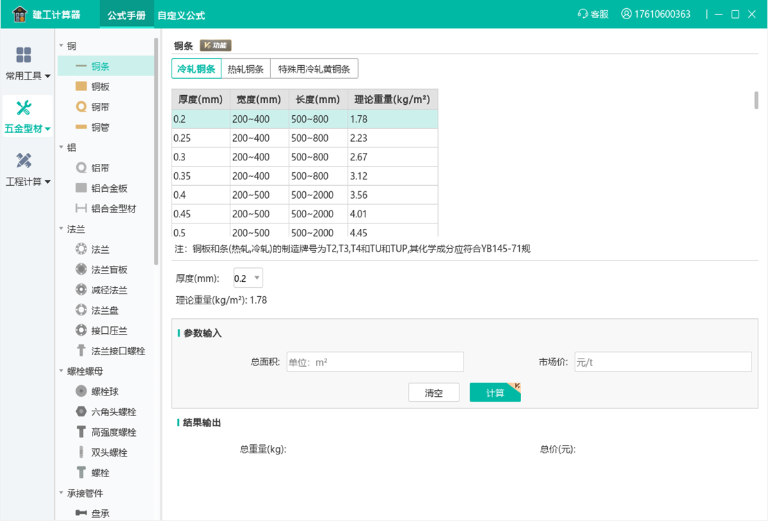768x521 pixels.
Task: Click the table's vertical scrollbar
Action: click(756, 100)
